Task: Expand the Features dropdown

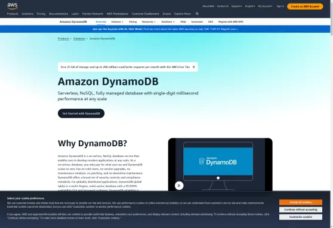Action: click(117, 21)
